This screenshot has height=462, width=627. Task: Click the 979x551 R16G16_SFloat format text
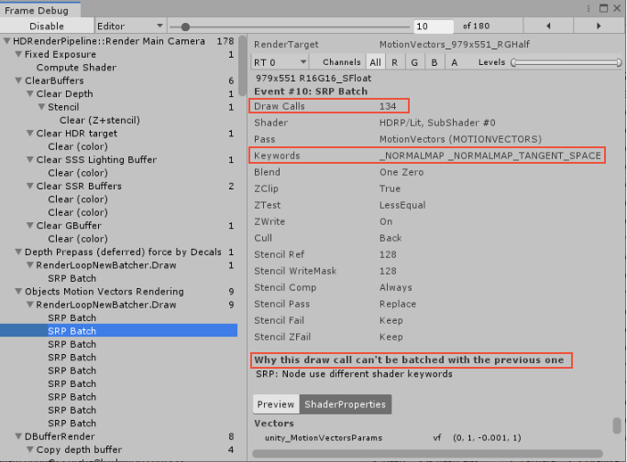(x=313, y=78)
